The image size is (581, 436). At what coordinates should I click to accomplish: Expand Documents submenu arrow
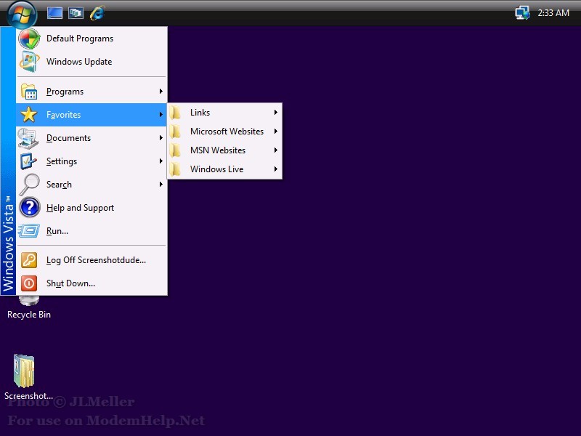[161, 138]
